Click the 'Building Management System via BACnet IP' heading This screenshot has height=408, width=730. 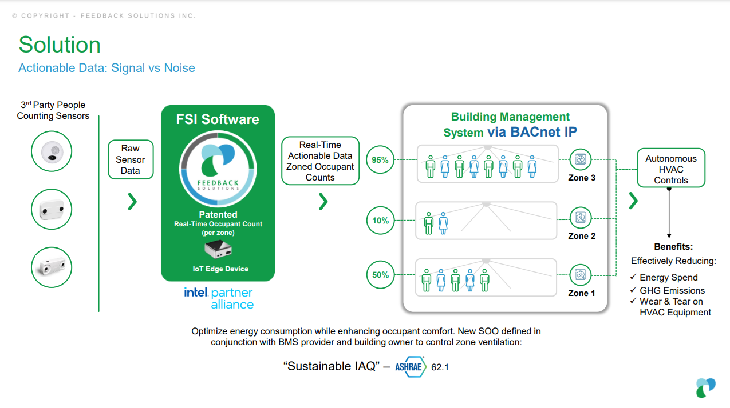[x=510, y=125]
